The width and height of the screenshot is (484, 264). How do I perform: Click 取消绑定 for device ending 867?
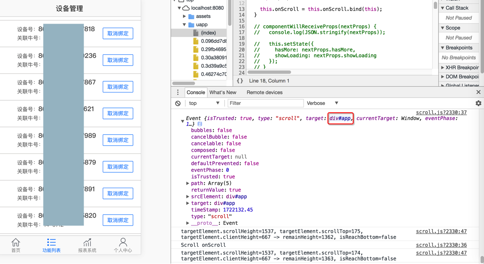tap(118, 87)
